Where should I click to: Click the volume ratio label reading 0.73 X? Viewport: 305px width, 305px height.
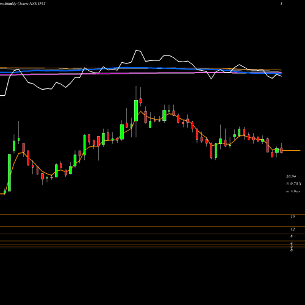click(293, 184)
